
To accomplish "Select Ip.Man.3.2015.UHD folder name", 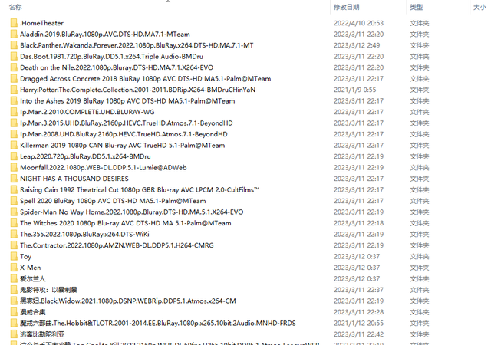I will (127, 123).
